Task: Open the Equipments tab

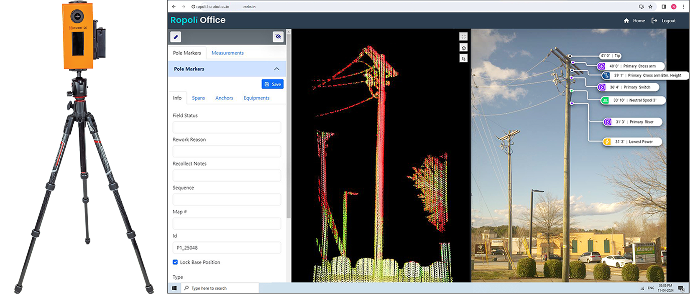Action: [256, 98]
